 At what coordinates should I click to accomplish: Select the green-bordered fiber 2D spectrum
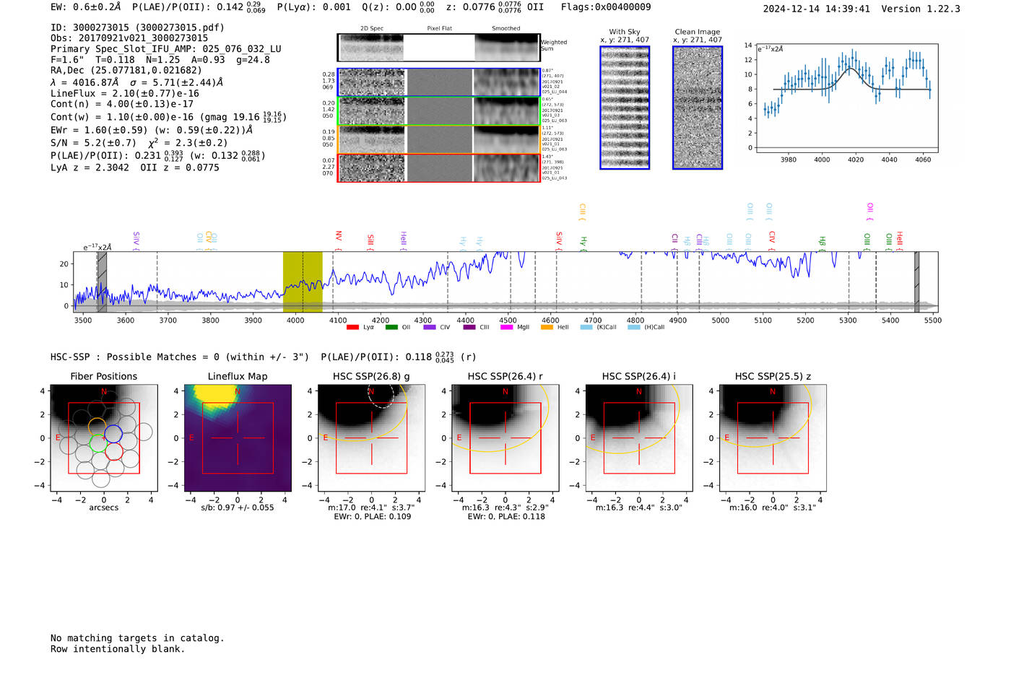click(439, 111)
